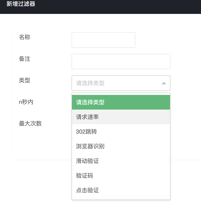Click the n秒内 field label
The height and width of the screenshot is (217, 201).
26,102
